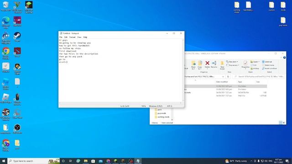Open Microsoft Store on taskbar

click(x=93, y=161)
